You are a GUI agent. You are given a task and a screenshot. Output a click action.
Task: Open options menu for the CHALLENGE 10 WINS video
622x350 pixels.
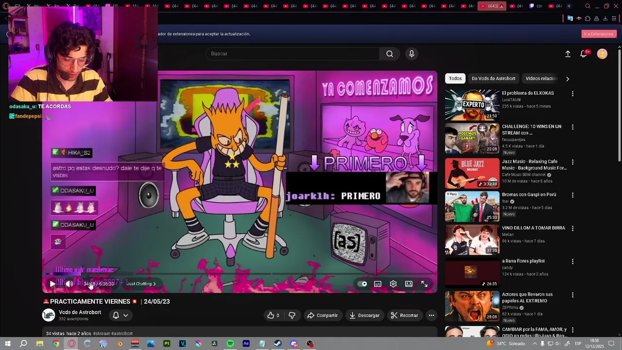coord(572,127)
